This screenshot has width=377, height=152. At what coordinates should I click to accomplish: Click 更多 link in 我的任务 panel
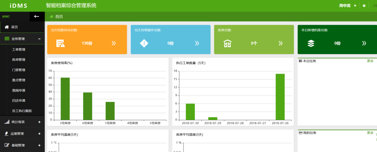(370, 133)
